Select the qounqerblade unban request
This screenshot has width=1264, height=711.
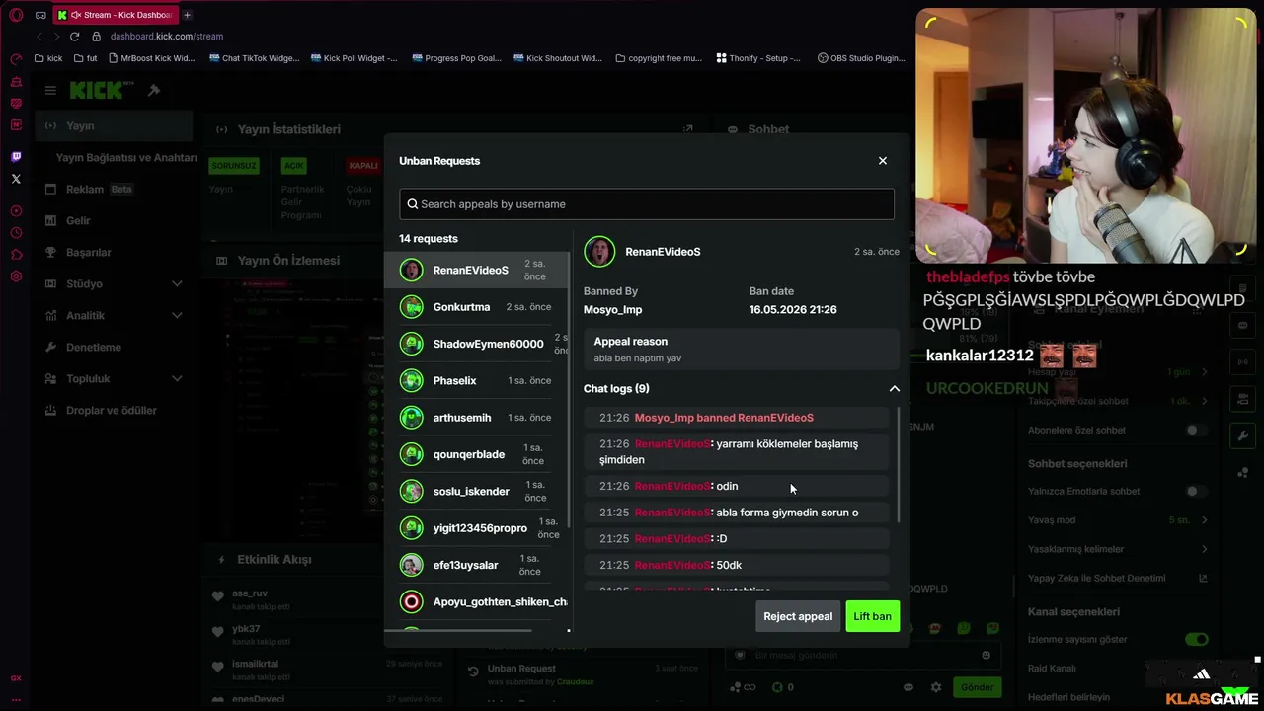point(477,454)
